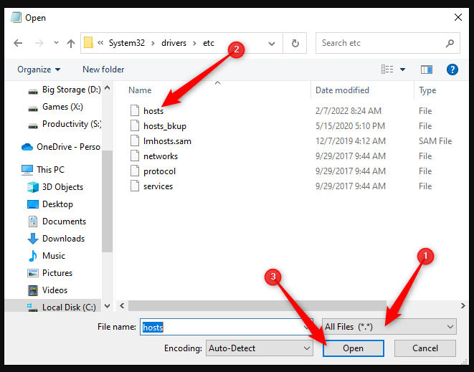
Task: Select System32 in the breadcrumb path
Action: [127, 43]
